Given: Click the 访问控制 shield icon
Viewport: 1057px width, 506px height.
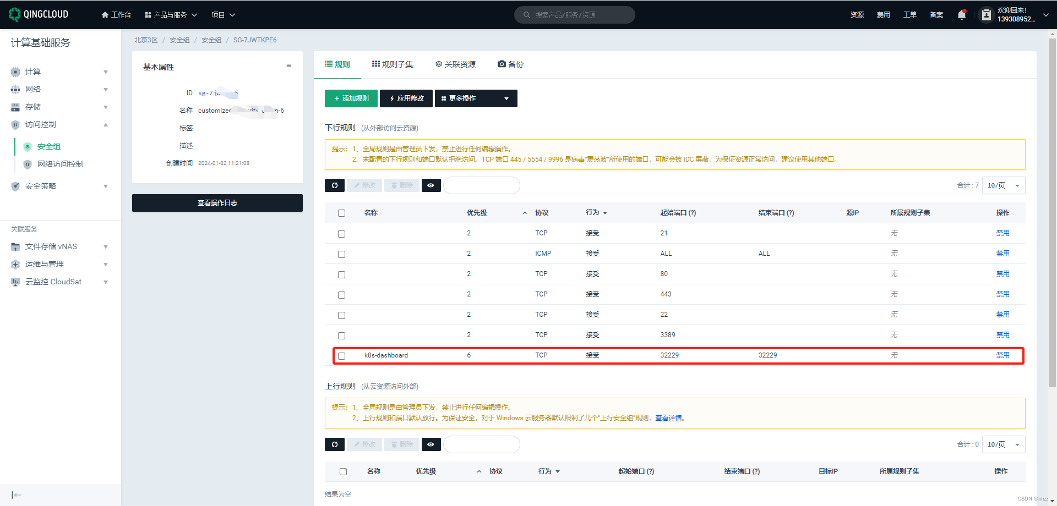Looking at the screenshot, I should click(15, 125).
